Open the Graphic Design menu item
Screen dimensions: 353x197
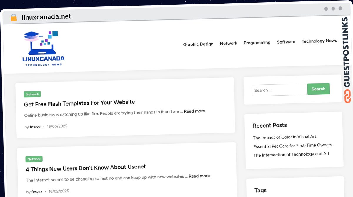[x=198, y=44]
